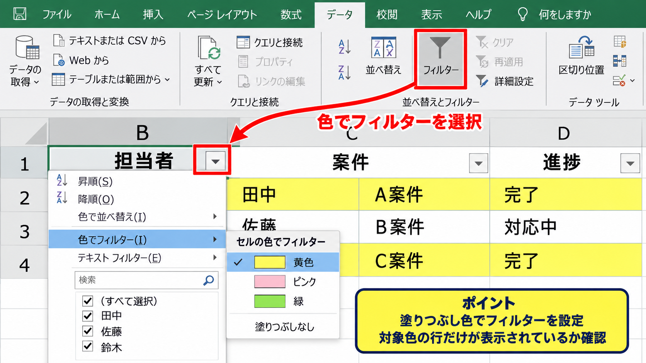Uncheck the 佐藤 checkbox
This screenshot has width=646, height=363.
tap(88, 331)
